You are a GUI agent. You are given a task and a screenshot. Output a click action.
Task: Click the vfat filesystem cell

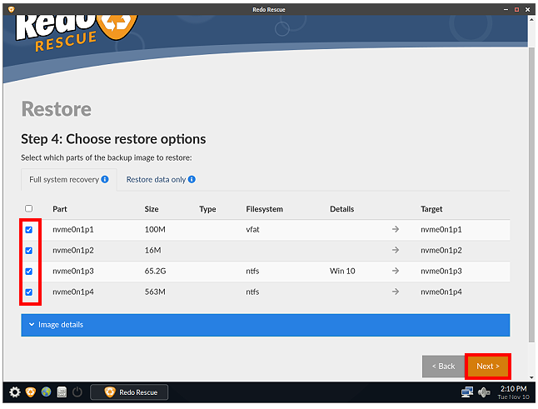[x=252, y=229]
